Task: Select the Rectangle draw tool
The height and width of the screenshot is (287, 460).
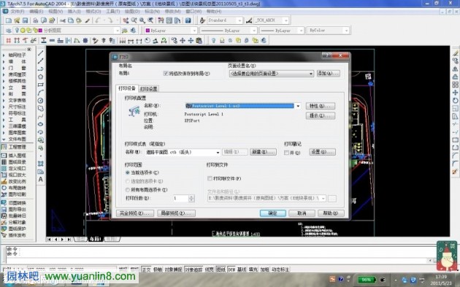Action: (40, 85)
